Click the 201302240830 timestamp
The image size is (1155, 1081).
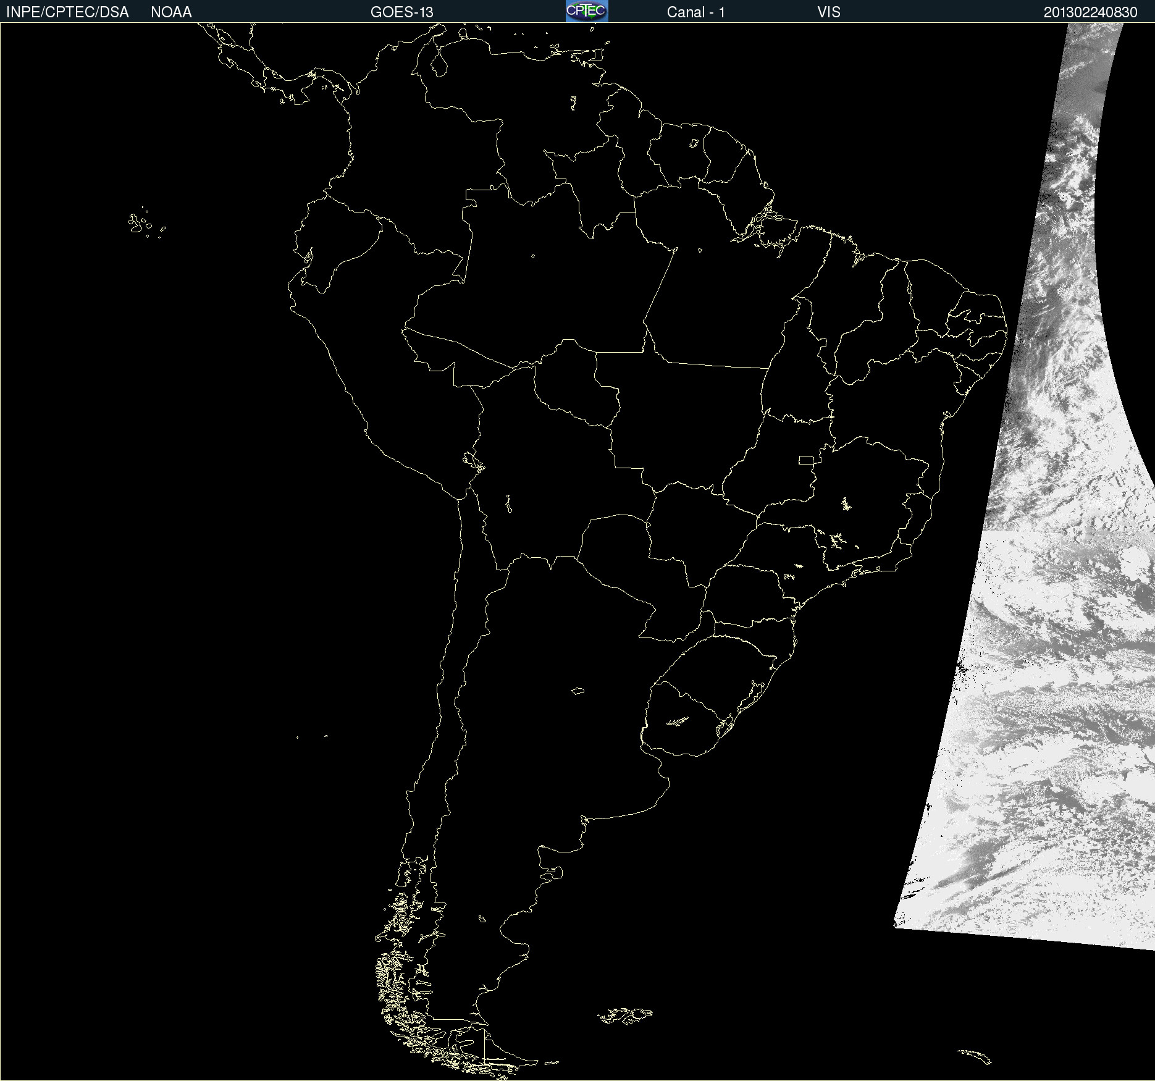point(1090,12)
